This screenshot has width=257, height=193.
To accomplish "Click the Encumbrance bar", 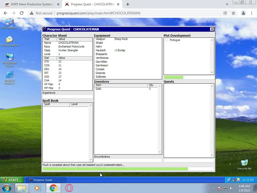I will tap(128, 160).
